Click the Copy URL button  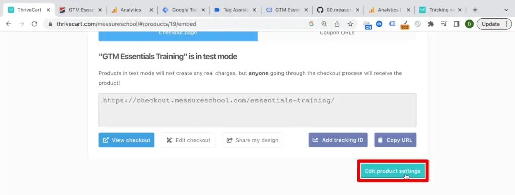(x=395, y=140)
